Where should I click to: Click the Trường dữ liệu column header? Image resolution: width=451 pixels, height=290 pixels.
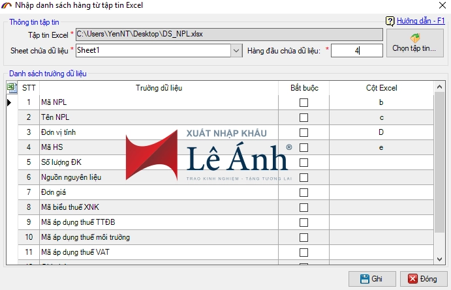coord(159,87)
